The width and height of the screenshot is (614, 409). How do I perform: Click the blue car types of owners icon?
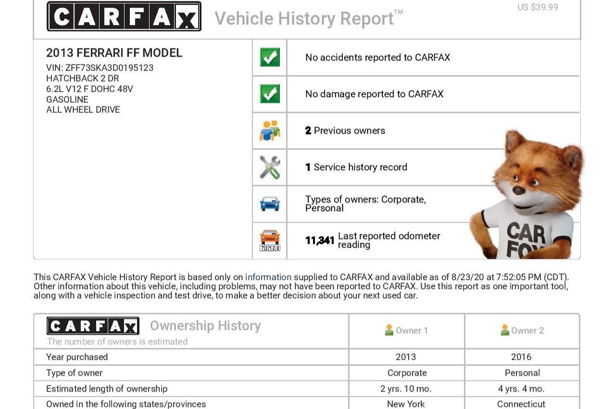(270, 204)
